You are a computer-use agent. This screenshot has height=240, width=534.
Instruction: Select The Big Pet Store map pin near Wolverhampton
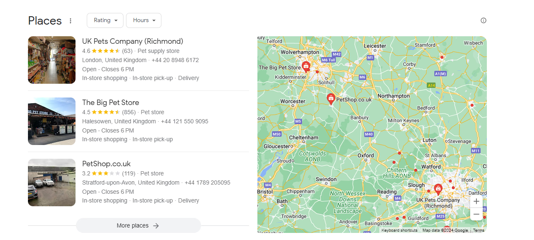tap(306, 65)
